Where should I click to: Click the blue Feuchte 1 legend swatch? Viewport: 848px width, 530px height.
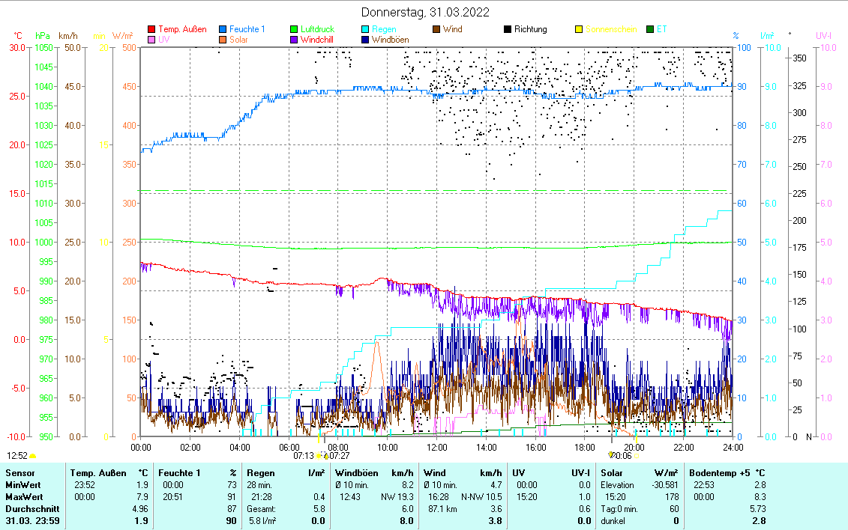coord(223,29)
